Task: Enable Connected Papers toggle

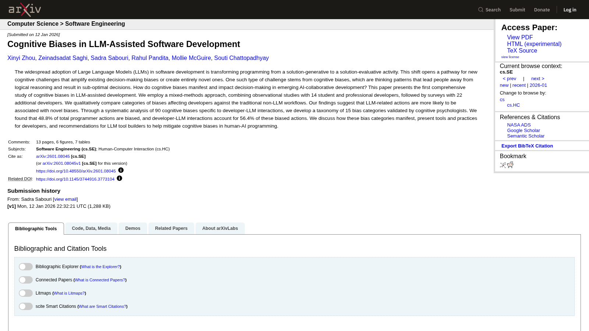Action: 26,280
